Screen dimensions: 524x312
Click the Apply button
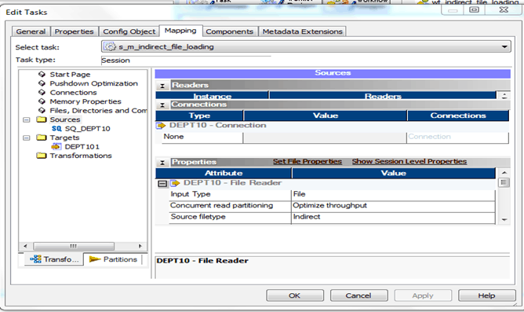(x=423, y=295)
